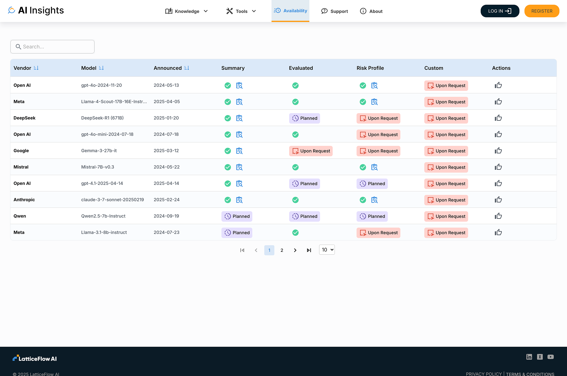567x376 pixels.
Task: Expand the Knowledge menu
Action: (186, 11)
